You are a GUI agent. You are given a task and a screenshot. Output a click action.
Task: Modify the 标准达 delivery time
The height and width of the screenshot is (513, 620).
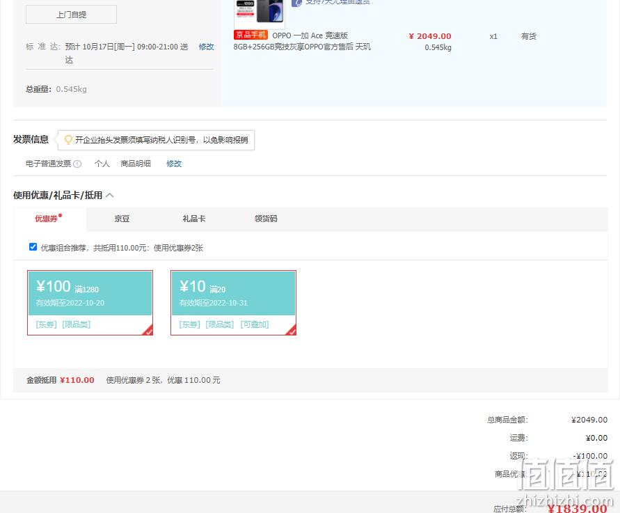pos(206,47)
